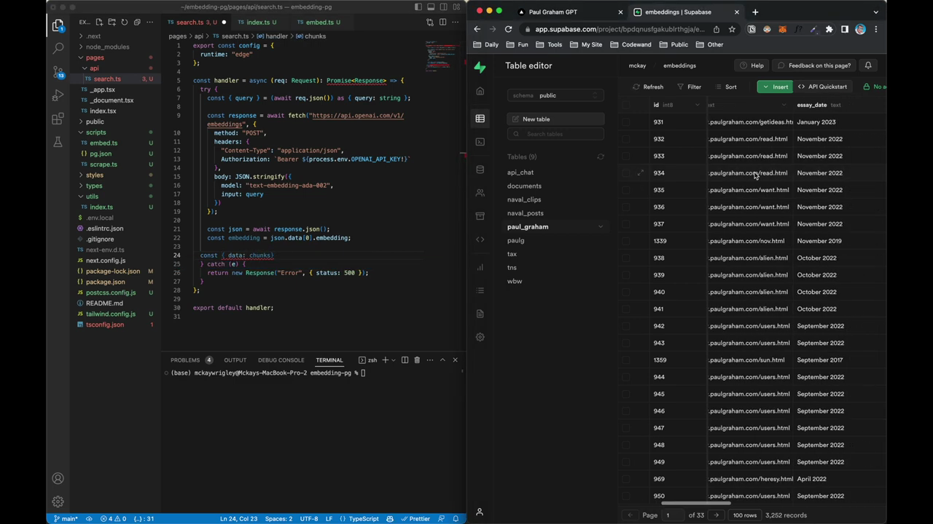Image resolution: width=933 pixels, height=524 pixels.
Task: Select the row with id 932
Action: tap(626, 139)
